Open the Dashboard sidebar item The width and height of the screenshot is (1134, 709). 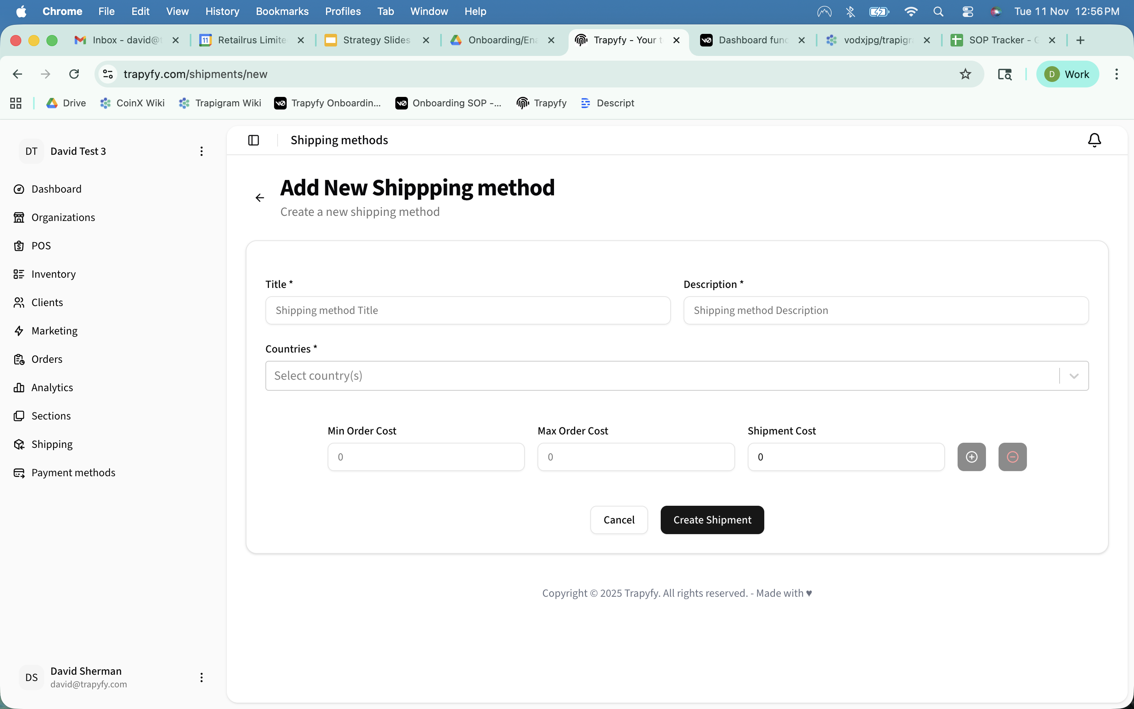56,189
